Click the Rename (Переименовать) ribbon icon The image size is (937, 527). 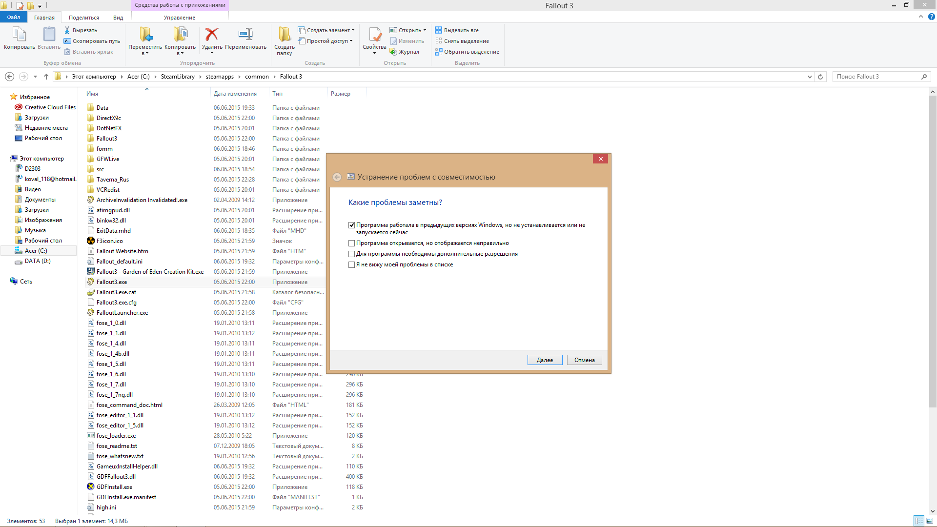[x=245, y=35]
